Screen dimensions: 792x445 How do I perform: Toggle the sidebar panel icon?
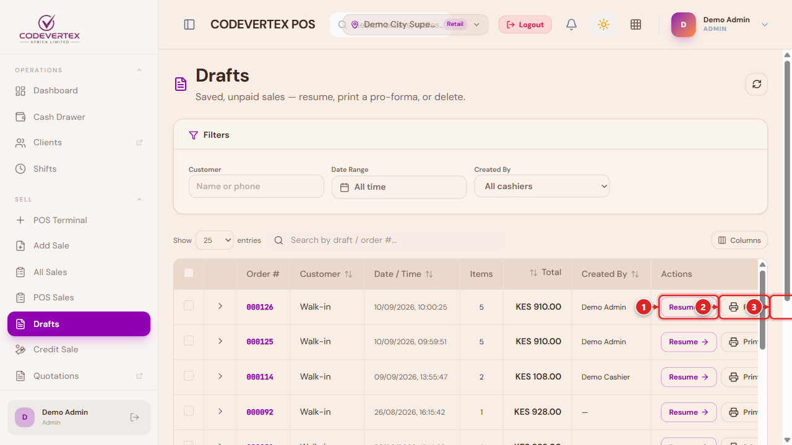pyautogui.click(x=189, y=25)
